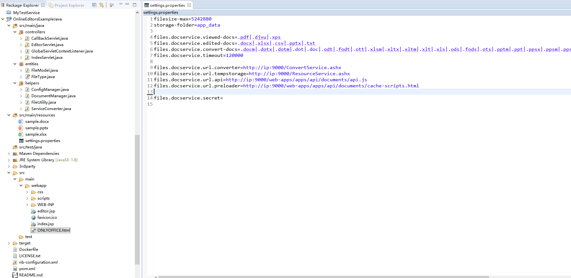Switch to the Project Explorer tab
Image resolution: width=571 pixels, height=278 pixels.
(67, 5)
